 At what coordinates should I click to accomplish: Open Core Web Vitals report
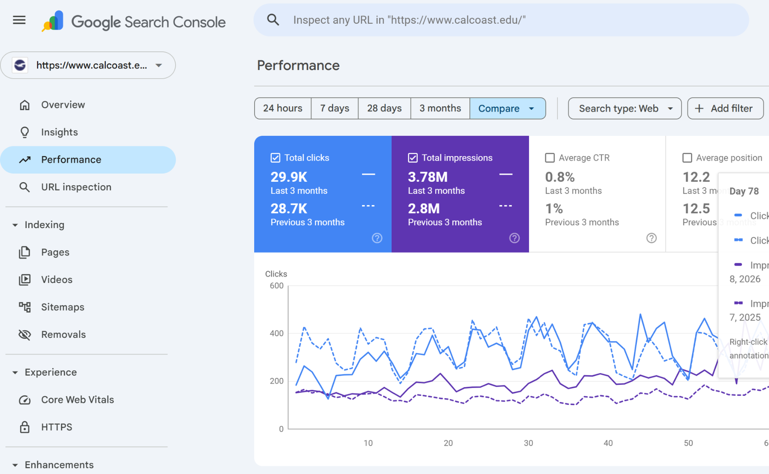pyautogui.click(x=77, y=400)
